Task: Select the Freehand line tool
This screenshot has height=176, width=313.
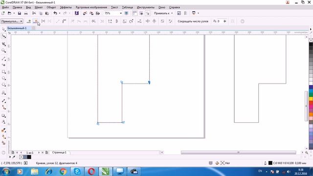Action: coord(3,59)
